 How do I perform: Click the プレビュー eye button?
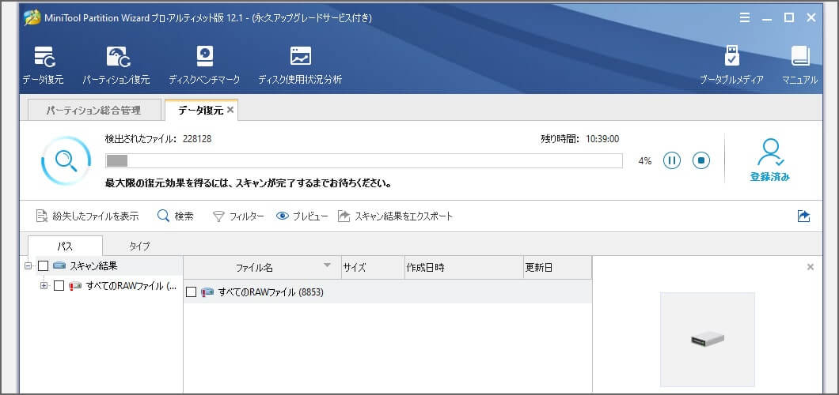(302, 216)
